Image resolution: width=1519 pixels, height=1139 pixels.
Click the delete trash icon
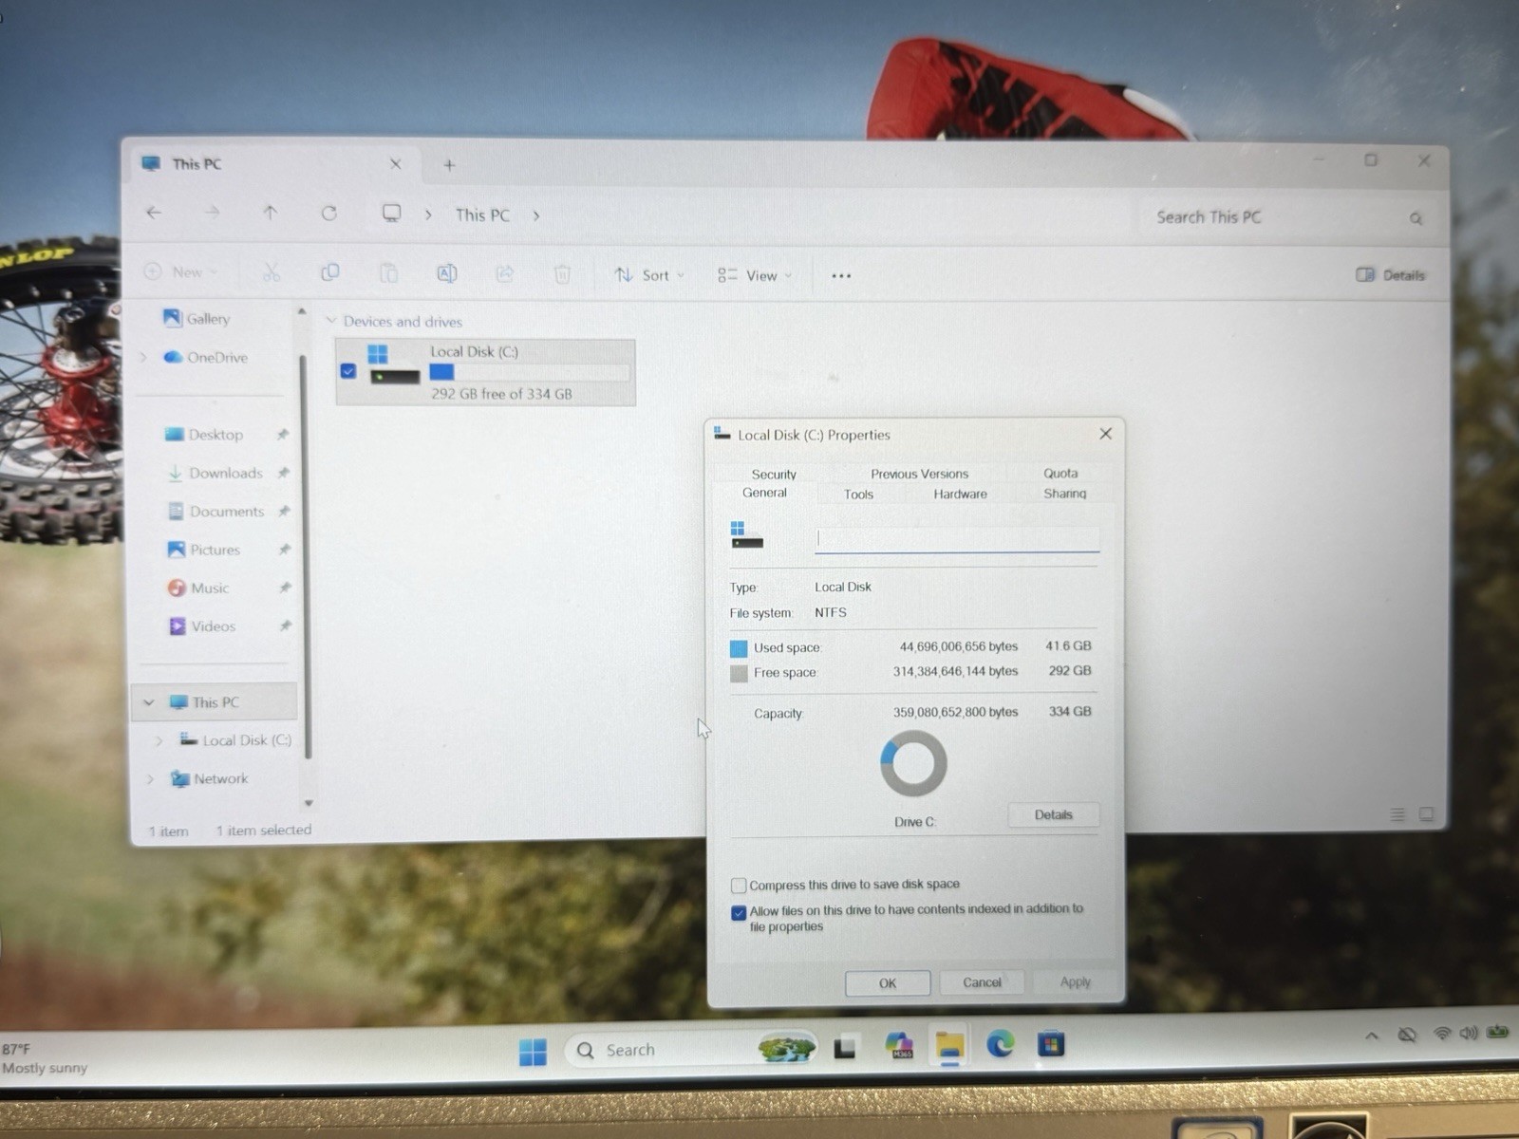[562, 274]
